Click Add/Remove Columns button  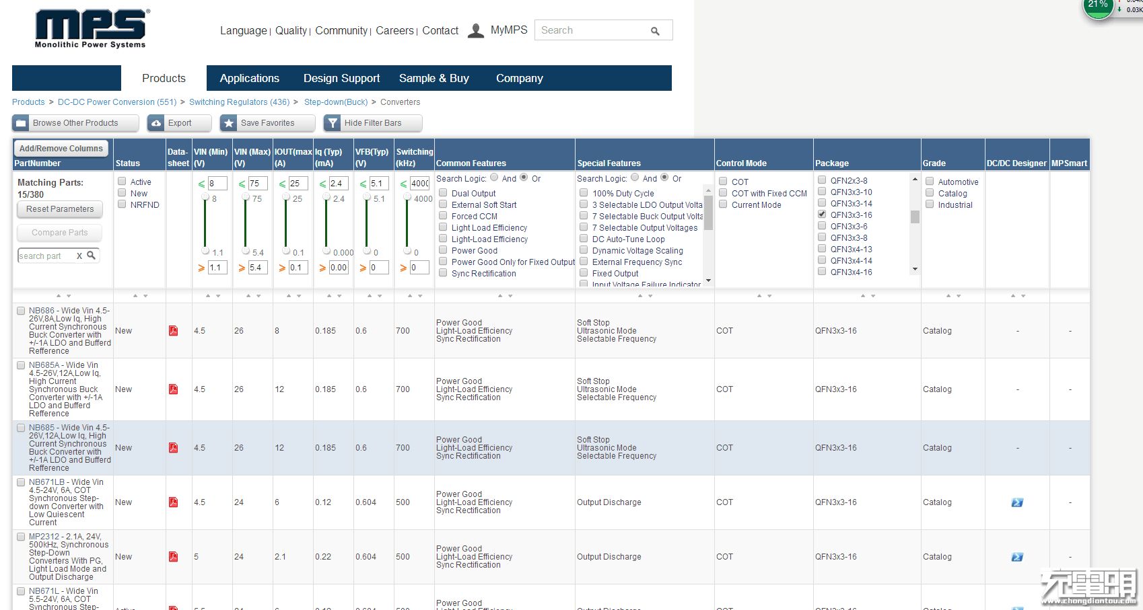[61, 149]
